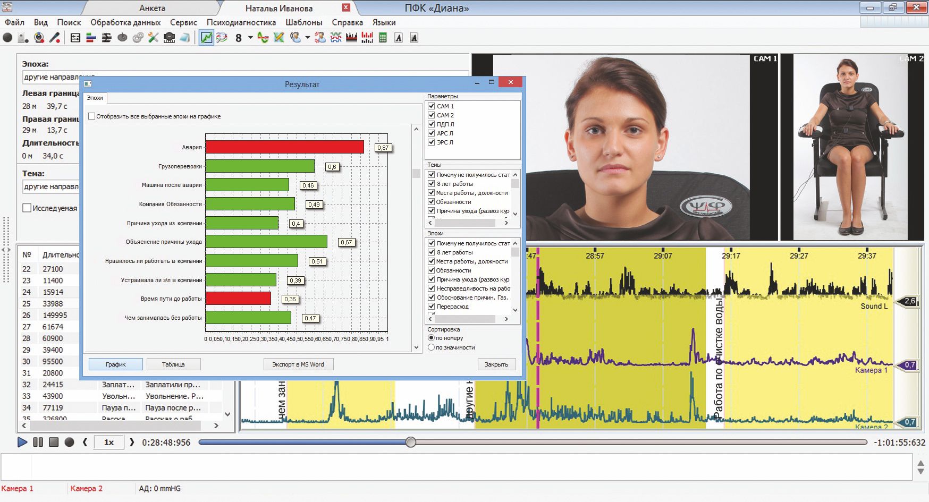Select sorting 'по значимости'

click(432, 347)
